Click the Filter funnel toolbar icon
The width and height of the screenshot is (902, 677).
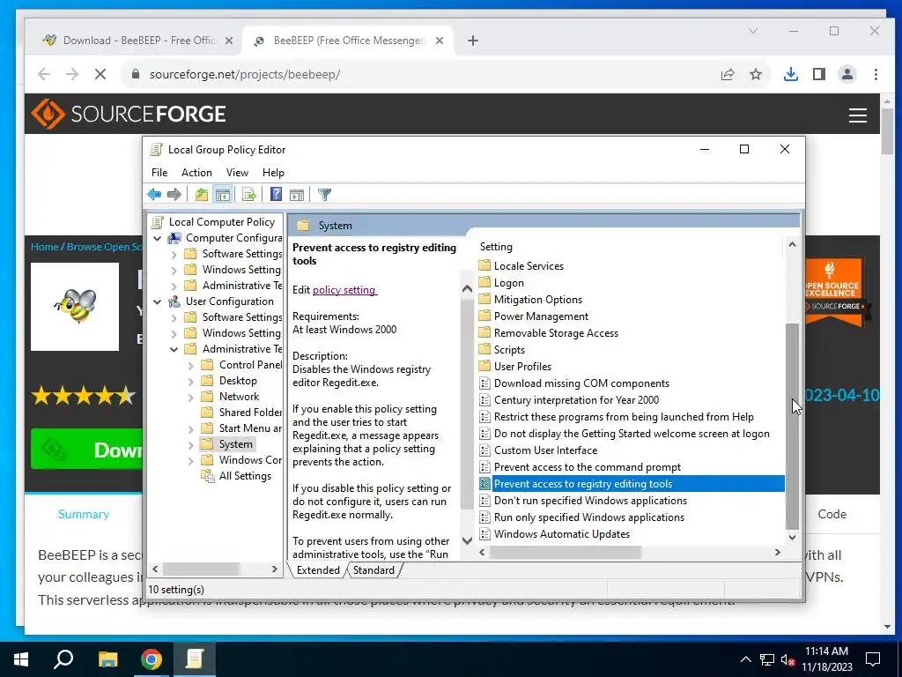pos(324,195)
